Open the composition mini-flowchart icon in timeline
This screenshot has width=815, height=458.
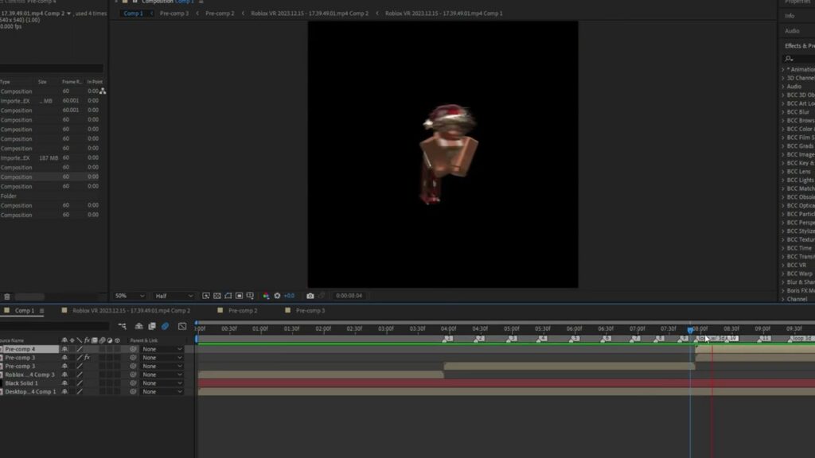click(x=123, y=326)
